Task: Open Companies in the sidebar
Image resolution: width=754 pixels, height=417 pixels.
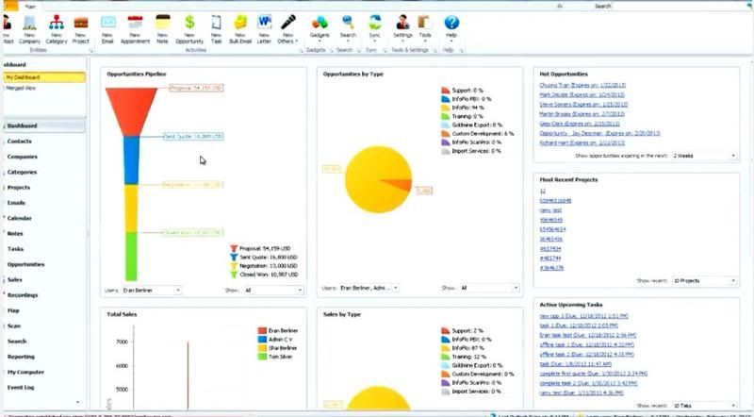Action: pos(22,157)
